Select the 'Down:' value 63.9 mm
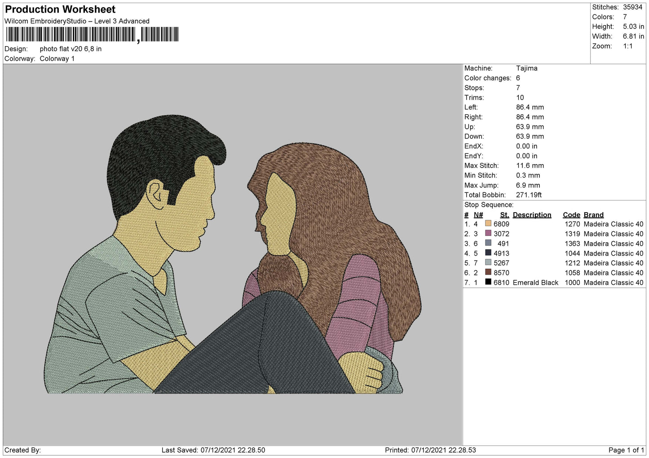The image size is (649, 458). 530,136
